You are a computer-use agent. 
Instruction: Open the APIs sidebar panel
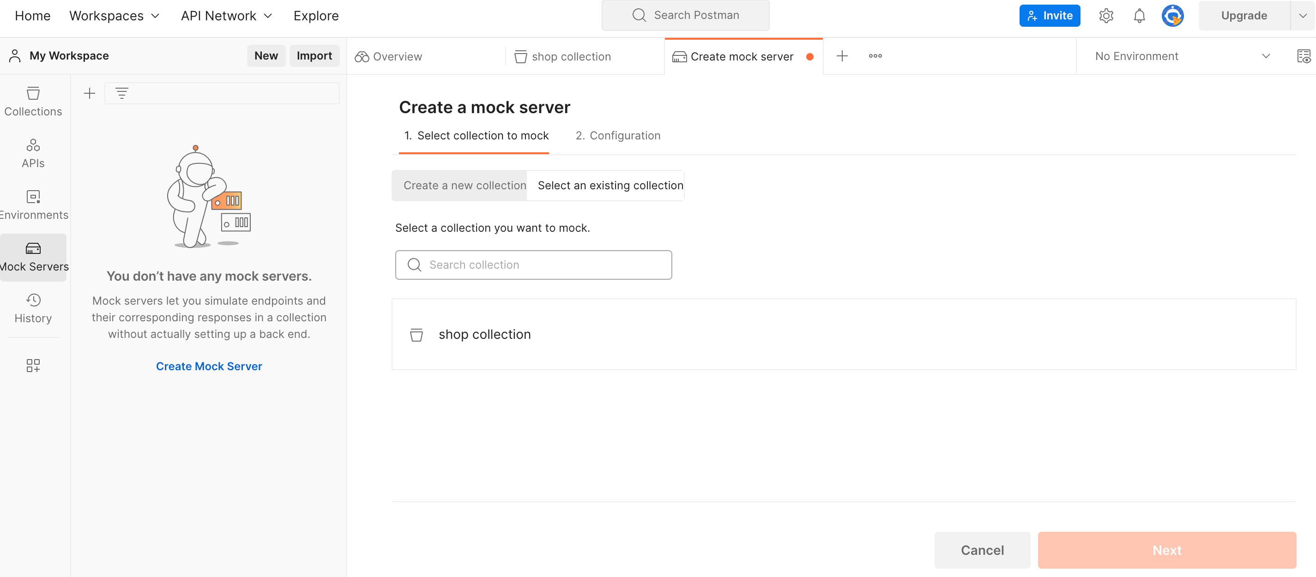(33, 153)
